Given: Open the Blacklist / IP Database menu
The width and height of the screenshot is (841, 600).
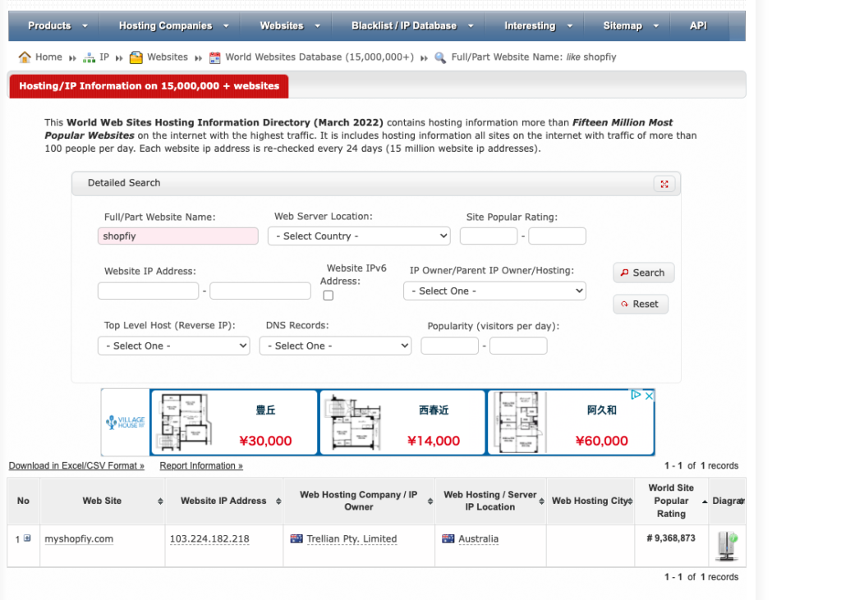Looking at the screenshot, I should point(411,26).
